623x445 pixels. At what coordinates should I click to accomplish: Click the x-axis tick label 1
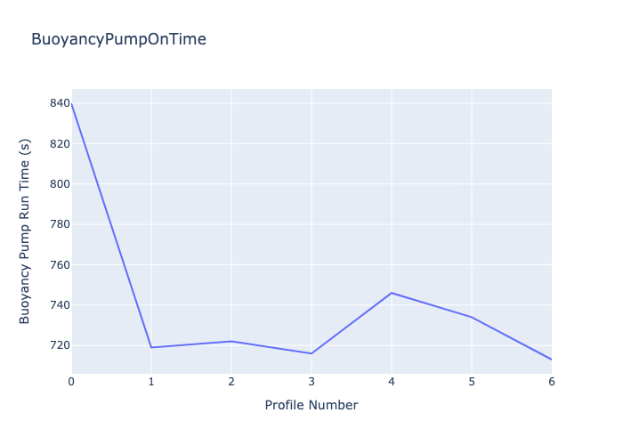(151, 382)
